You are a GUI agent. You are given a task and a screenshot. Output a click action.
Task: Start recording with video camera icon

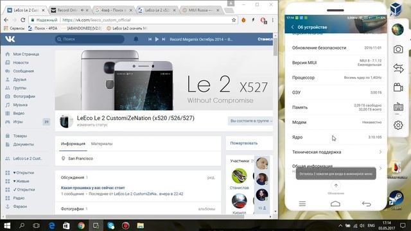tap(398, 87)
